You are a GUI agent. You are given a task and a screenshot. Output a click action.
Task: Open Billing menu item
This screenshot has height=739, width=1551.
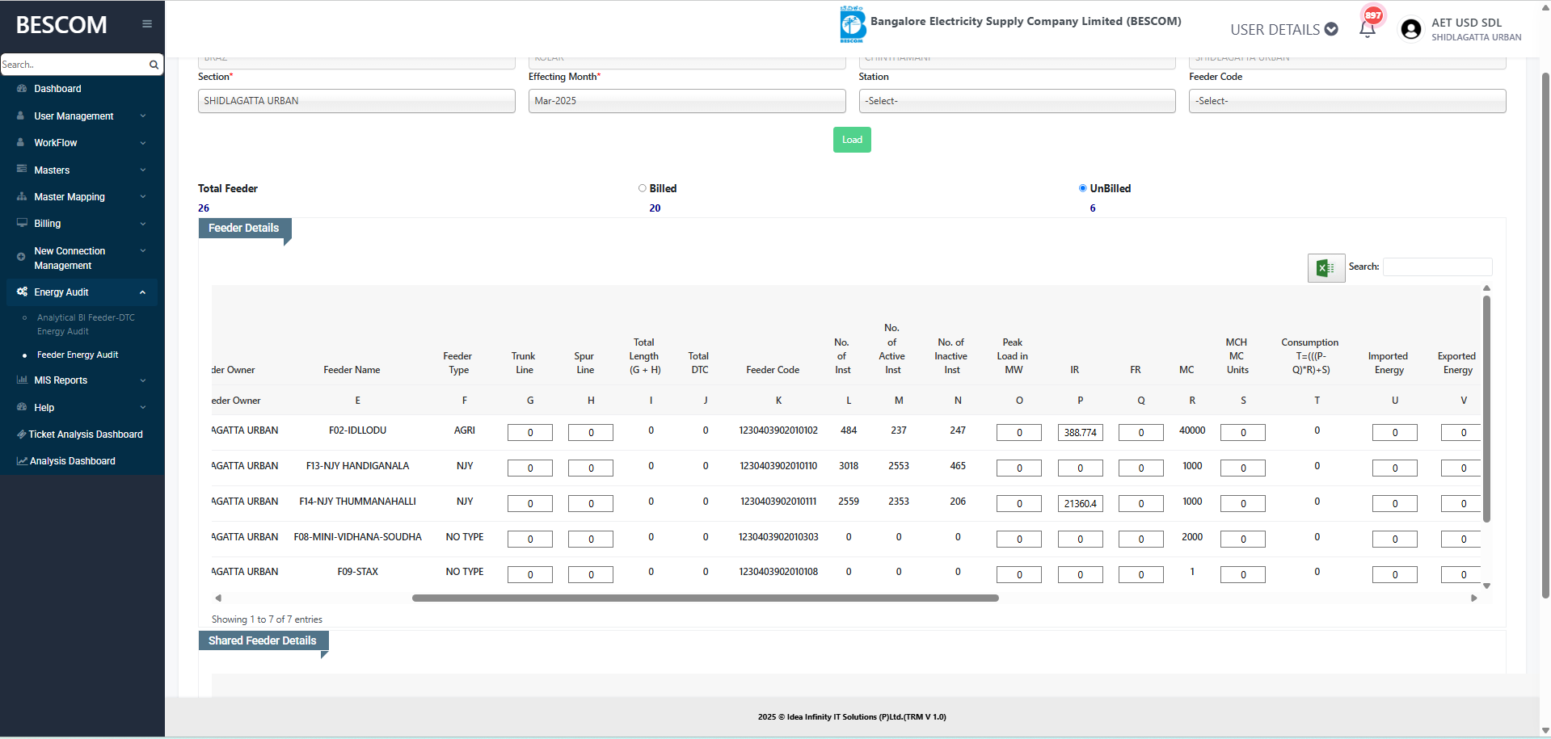(48, 224)
